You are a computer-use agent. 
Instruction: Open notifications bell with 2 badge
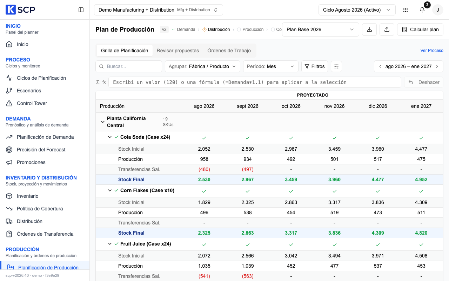422,10
